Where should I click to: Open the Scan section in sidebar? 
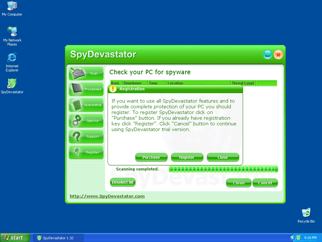(x=86, y=74)
